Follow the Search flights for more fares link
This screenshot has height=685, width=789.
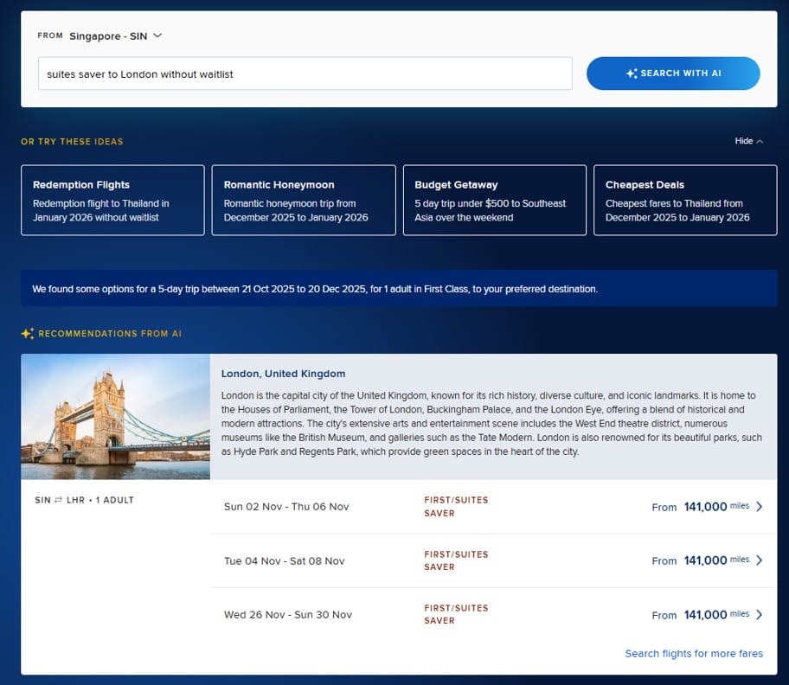pos(694,654)
